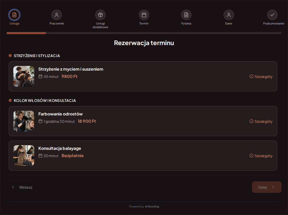Click the STRZYŻENIE I STYLIZACJA heading
The height and width of the screenshot is (215, 288).
pos(37,56)
